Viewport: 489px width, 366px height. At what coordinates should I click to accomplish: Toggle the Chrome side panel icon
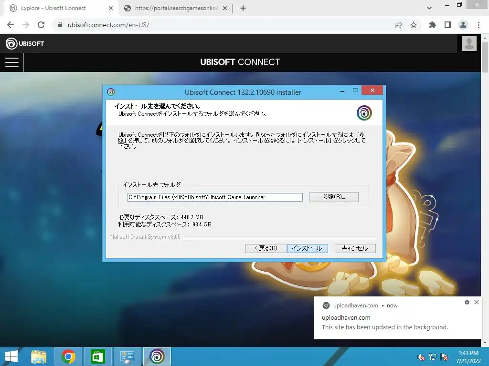click(448, 25)
